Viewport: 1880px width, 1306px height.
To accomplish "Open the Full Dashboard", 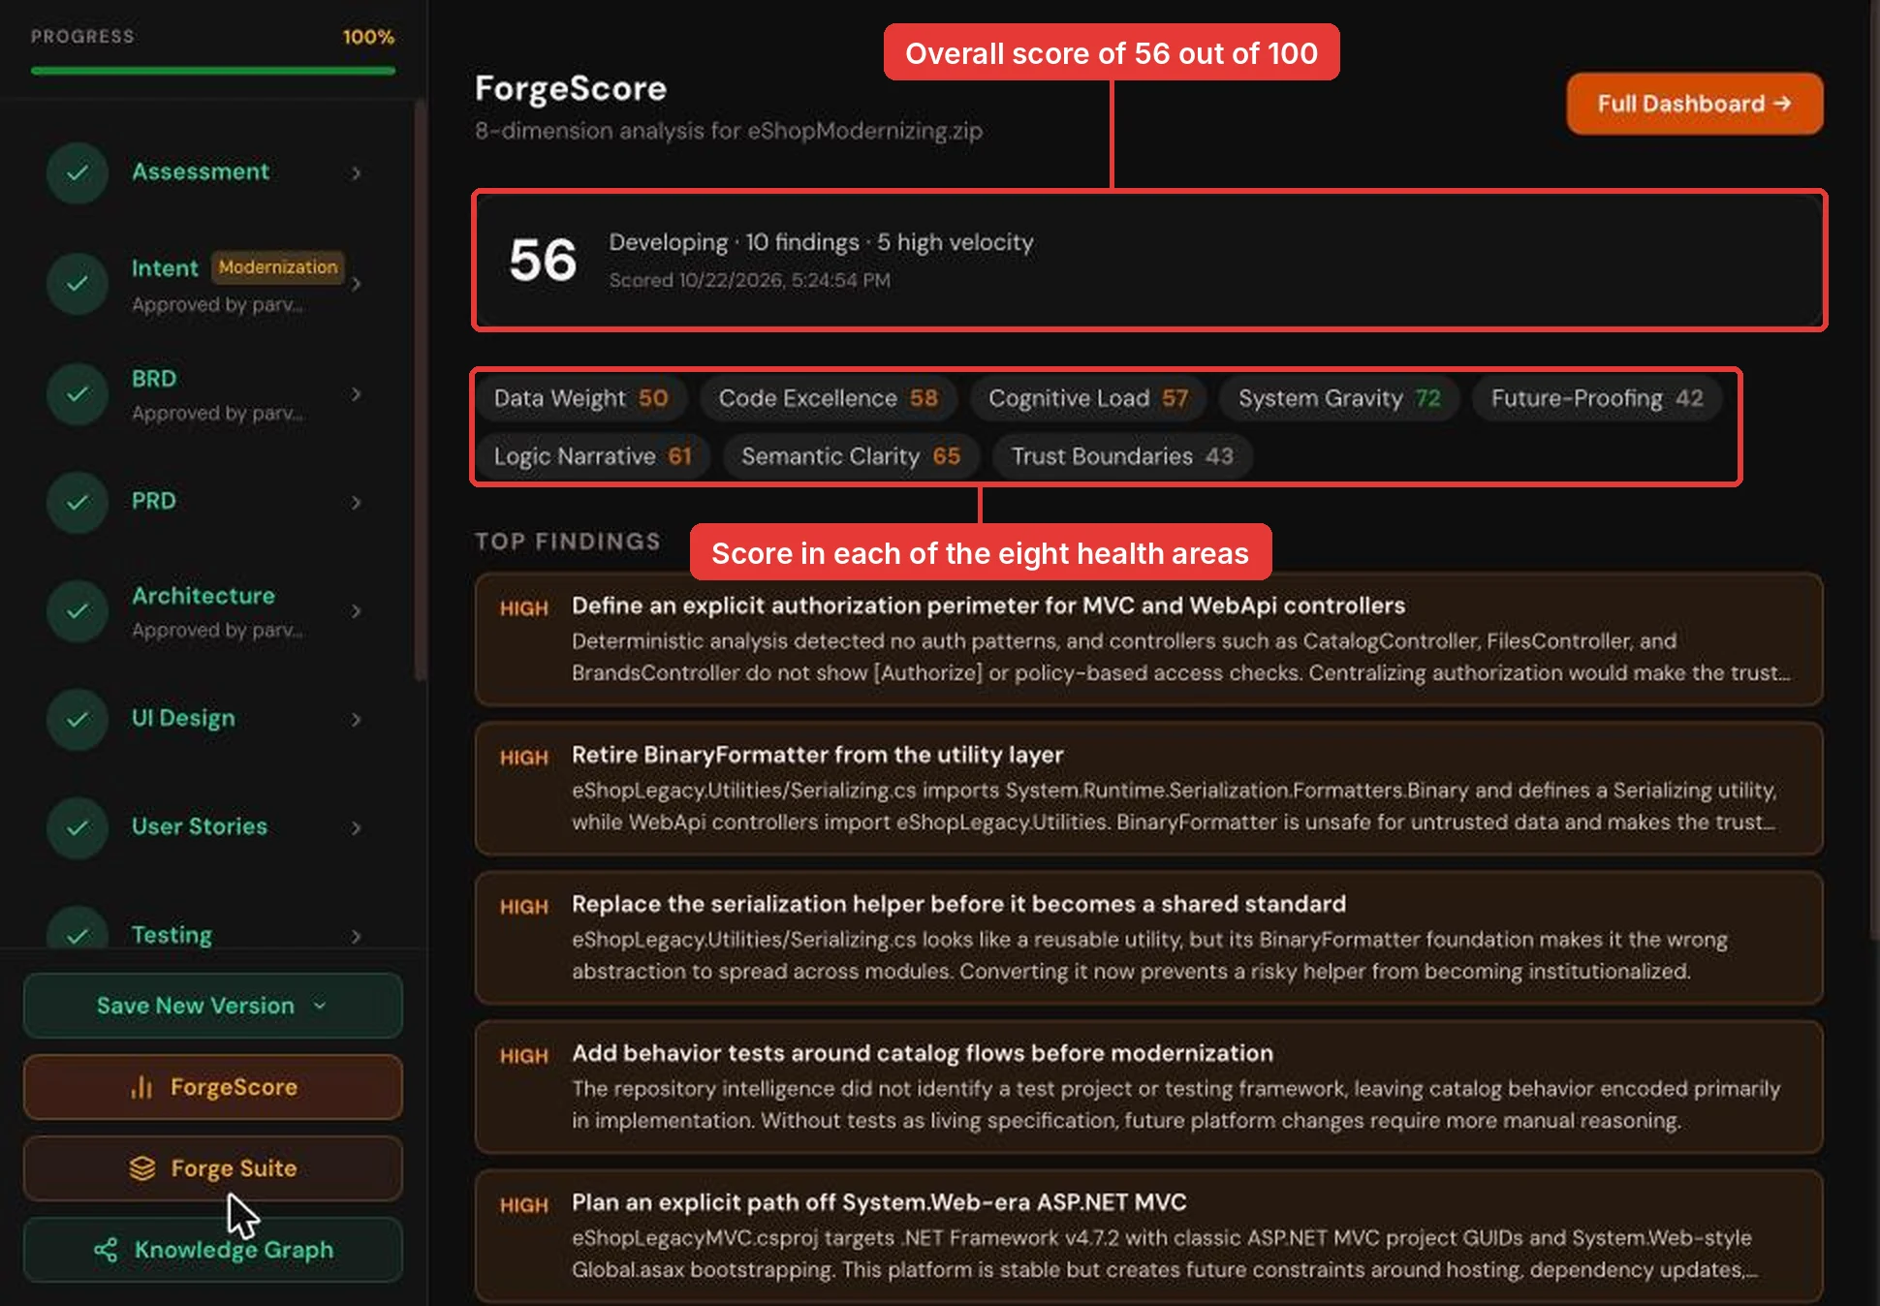I will 1695,104.
